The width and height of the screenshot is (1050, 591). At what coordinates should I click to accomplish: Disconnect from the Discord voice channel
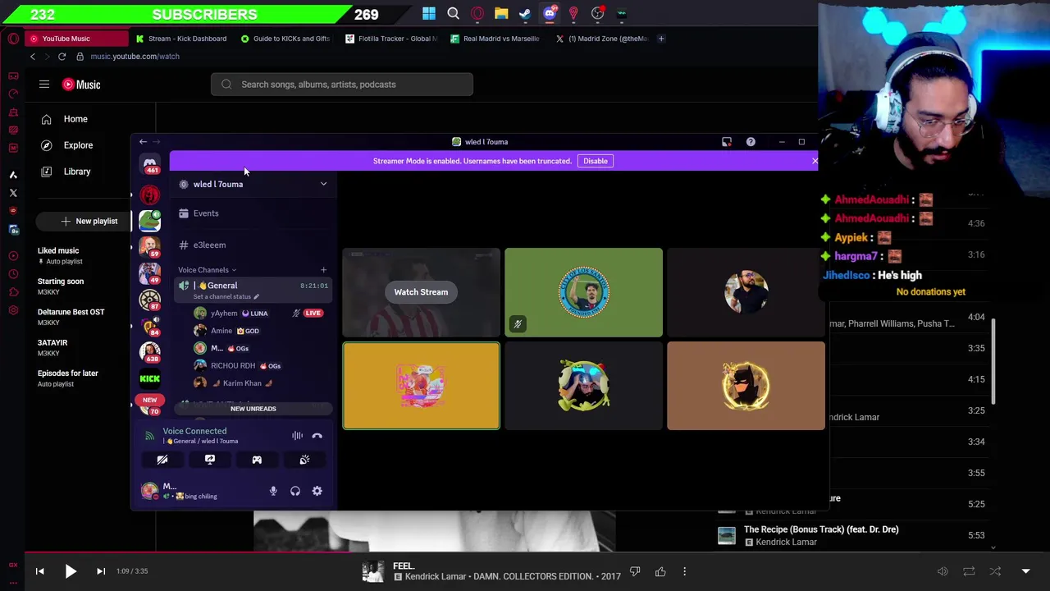point(317,436)
